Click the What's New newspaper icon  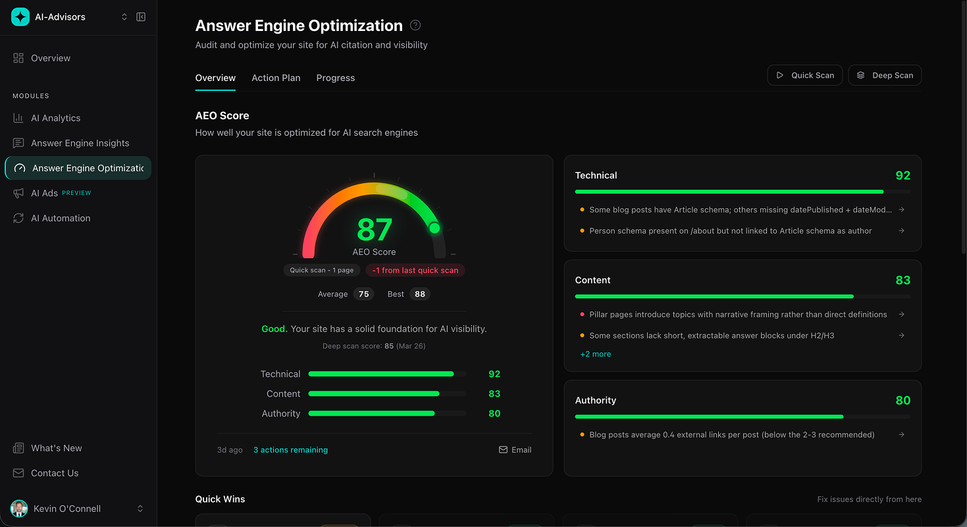click(x=18, y=448)
